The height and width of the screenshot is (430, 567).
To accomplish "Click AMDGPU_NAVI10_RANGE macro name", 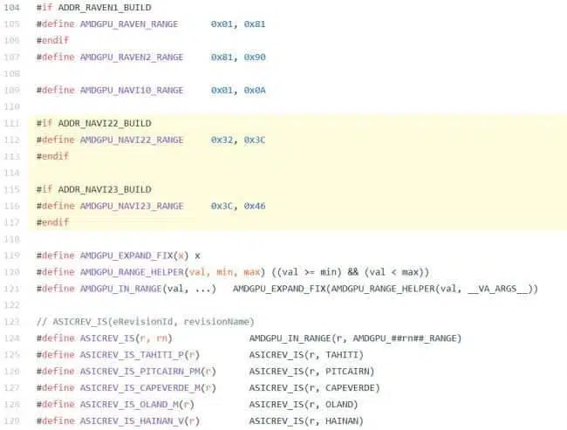I will tap(132, 90).
